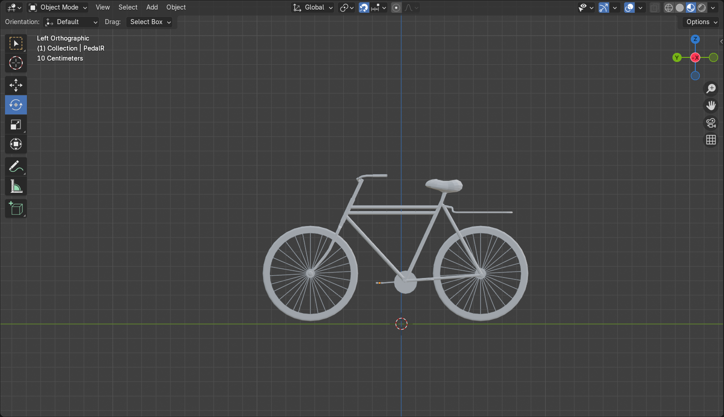
Task: Activate the 3D Cursor tool
Action: pyautogui.click(x=16, y=63)
